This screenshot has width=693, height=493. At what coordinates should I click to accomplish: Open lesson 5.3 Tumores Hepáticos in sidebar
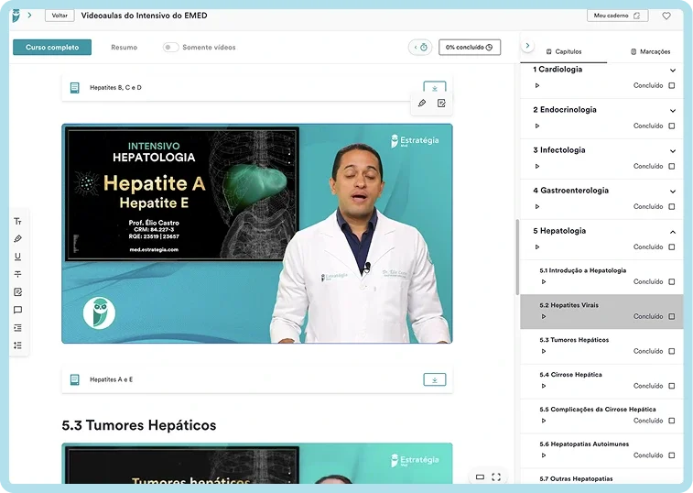(574, 340)
